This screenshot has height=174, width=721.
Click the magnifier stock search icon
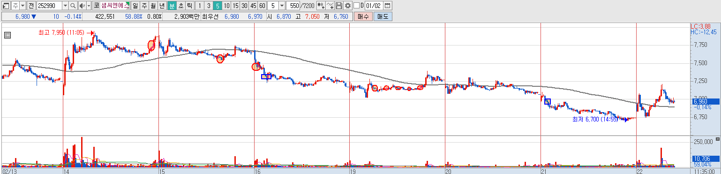pyautogui.click(x=73, y=6)
